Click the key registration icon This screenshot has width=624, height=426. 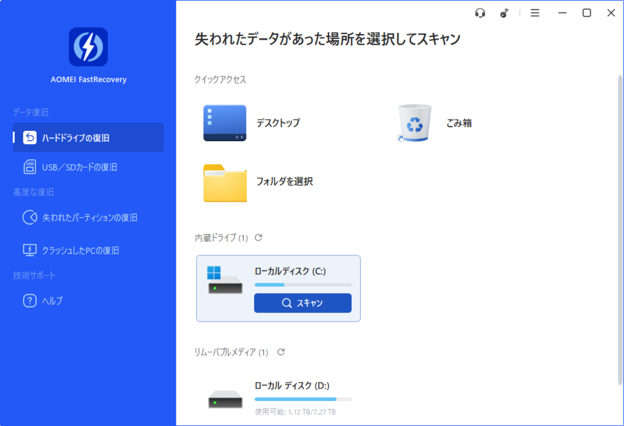pos(505,13)
